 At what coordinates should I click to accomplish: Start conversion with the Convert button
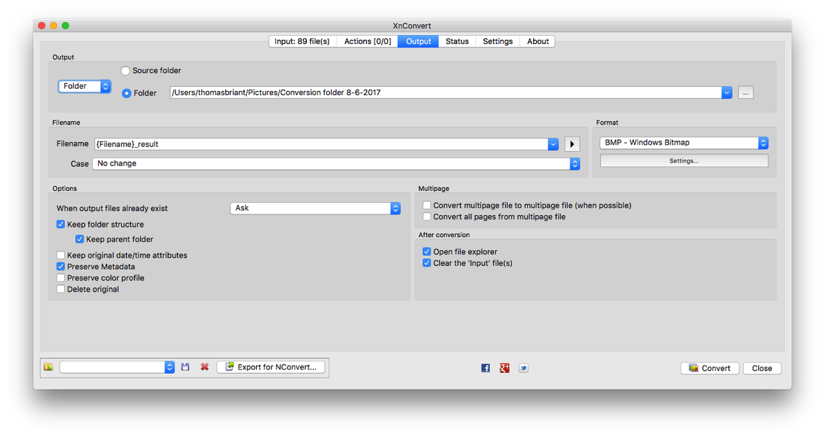[x=710, y=368]
